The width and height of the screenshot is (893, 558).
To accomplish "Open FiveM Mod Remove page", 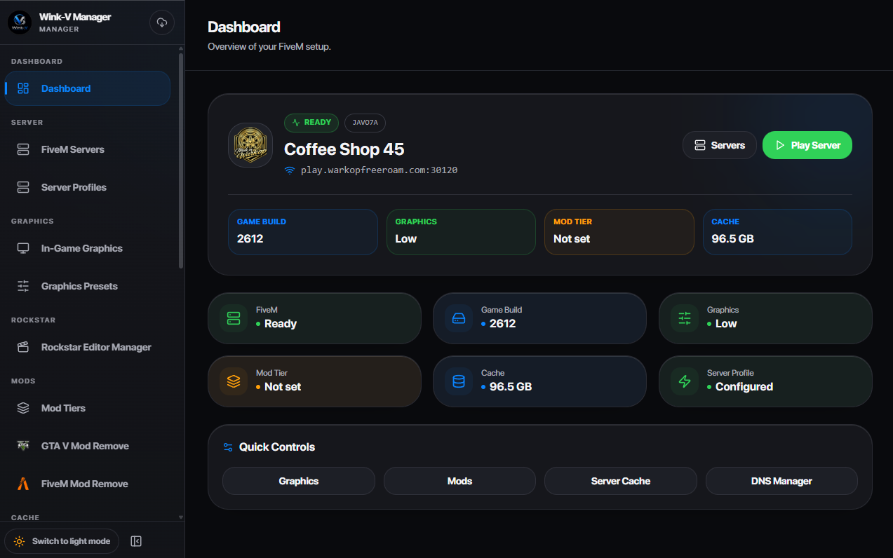I will click(x=88, y=484).
